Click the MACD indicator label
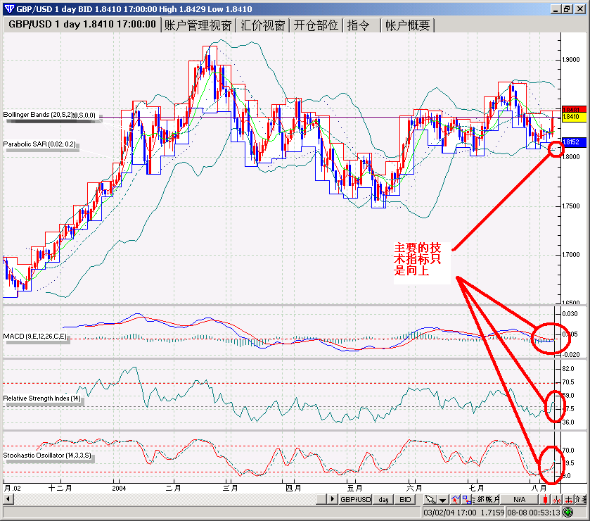590x521 pixels. 35,337
